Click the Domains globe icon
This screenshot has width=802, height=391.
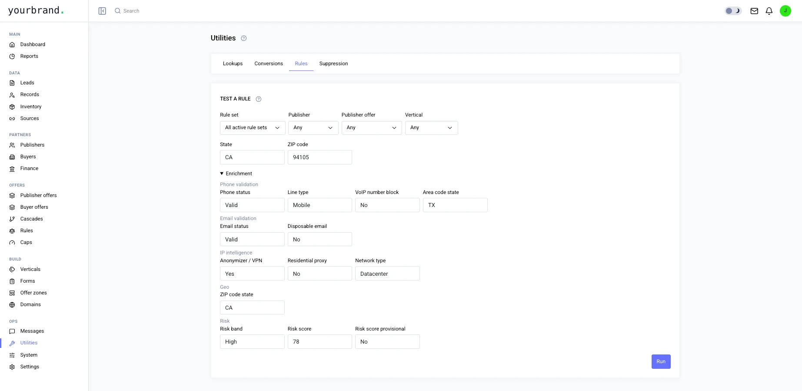(x=12, y=305)
